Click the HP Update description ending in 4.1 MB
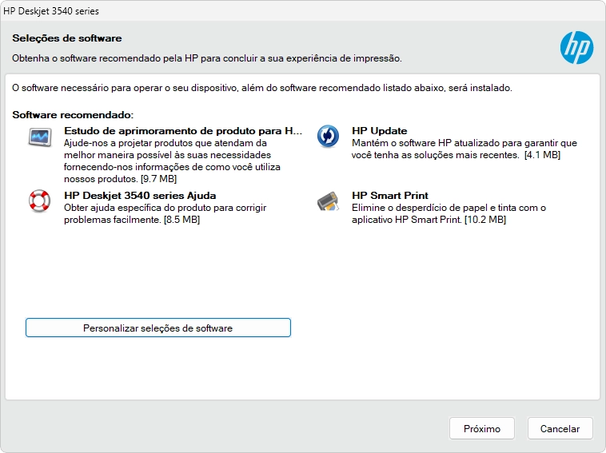606x453 pixels. pyautogui.click(x=464, y=149)
